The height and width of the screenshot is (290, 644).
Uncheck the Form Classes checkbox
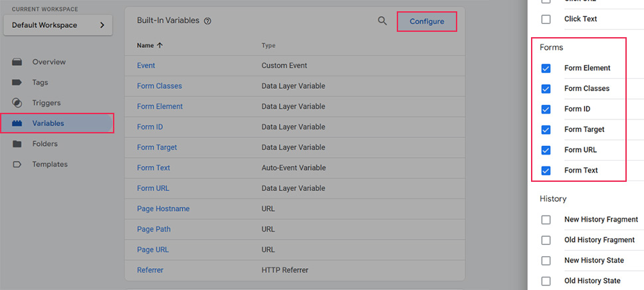[546, 89]
